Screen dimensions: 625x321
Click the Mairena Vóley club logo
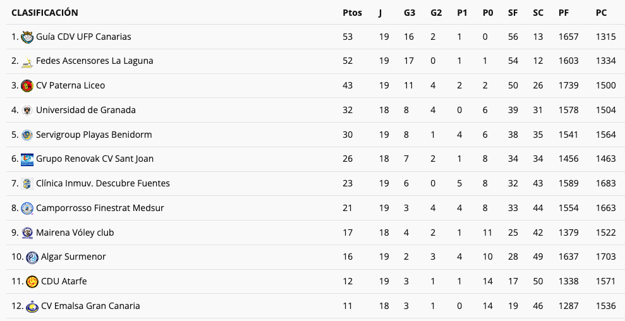pyautogui.click(x=27, y=233)
